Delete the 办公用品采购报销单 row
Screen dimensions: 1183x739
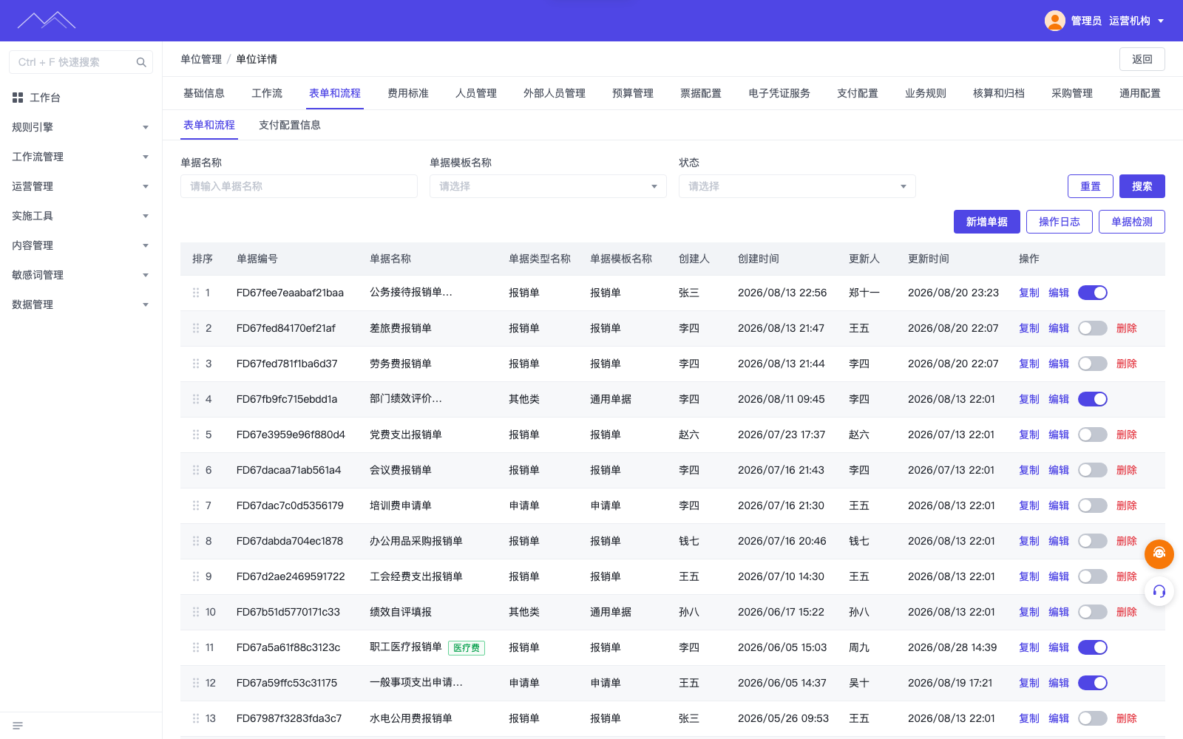click(x=1127, y=541)
